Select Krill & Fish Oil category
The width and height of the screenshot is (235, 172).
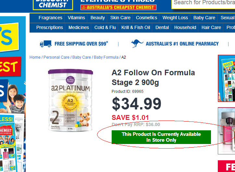point(136,27)
